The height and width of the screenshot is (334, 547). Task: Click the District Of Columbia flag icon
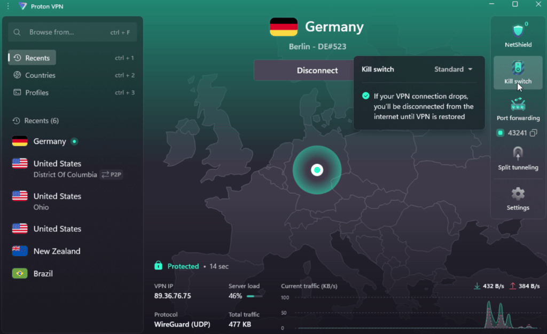click(x=20, y=163)
